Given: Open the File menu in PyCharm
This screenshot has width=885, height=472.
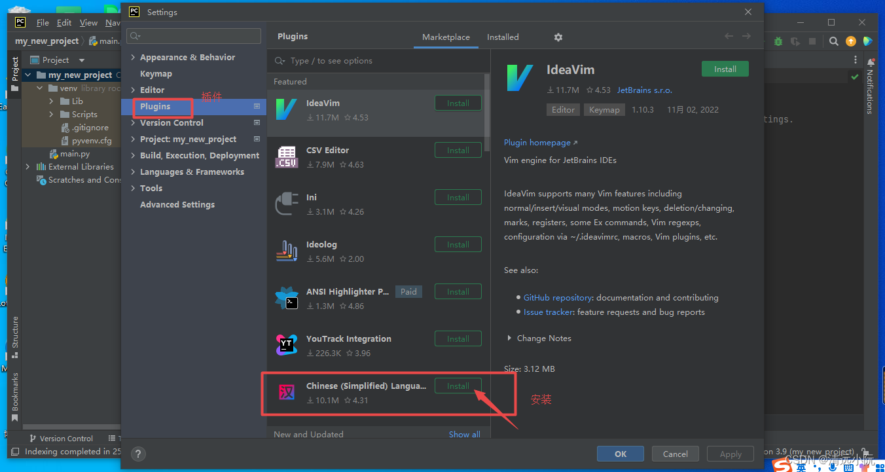Looking at the screenshot, I should (43, 22).
